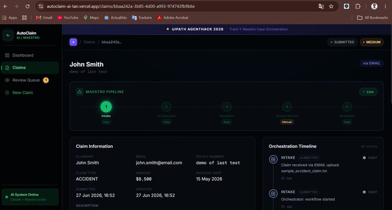The image size is (392, 210).
Task: Click the Live indicator badge
Action: coord(368,92)
